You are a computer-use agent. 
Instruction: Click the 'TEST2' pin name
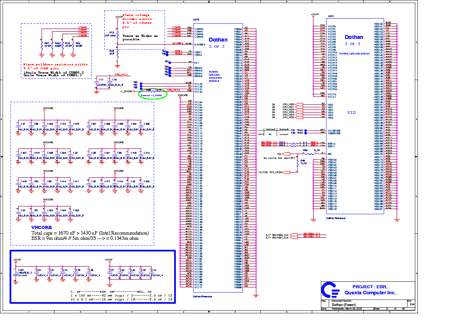[x=198, y=55]
